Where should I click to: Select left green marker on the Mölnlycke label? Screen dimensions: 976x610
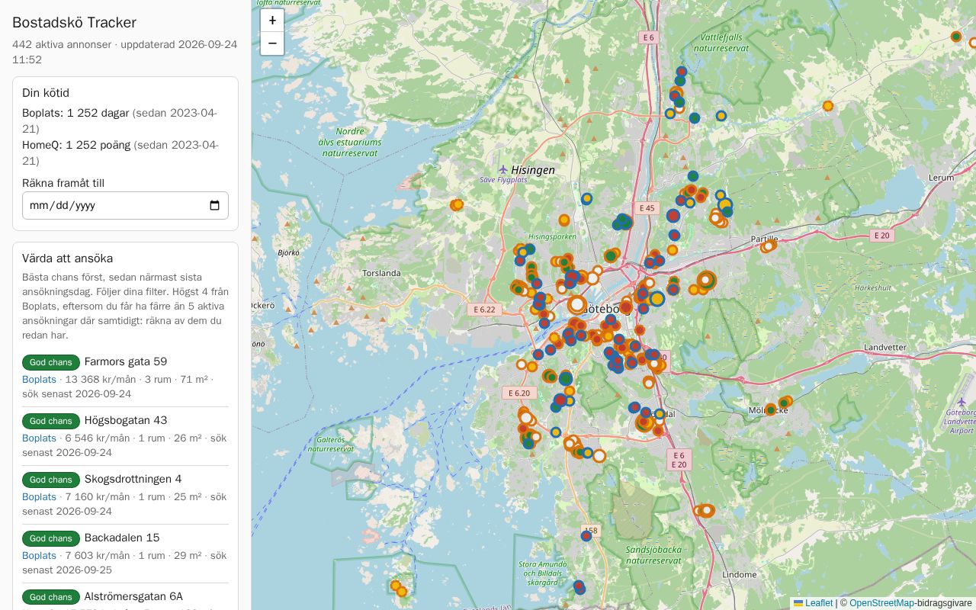pyautogui.click(x=771, y=409)
